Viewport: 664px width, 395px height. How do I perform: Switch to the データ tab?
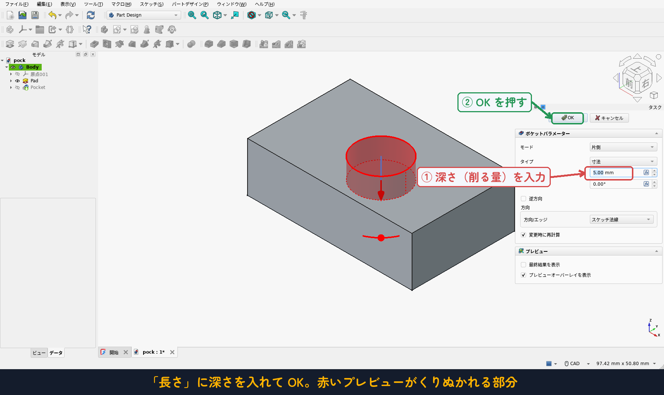point(56,353)
